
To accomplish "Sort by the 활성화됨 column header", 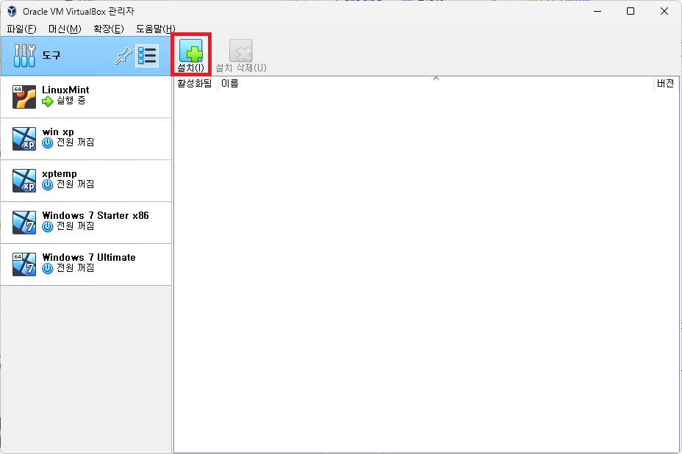I will click(195, 83).
